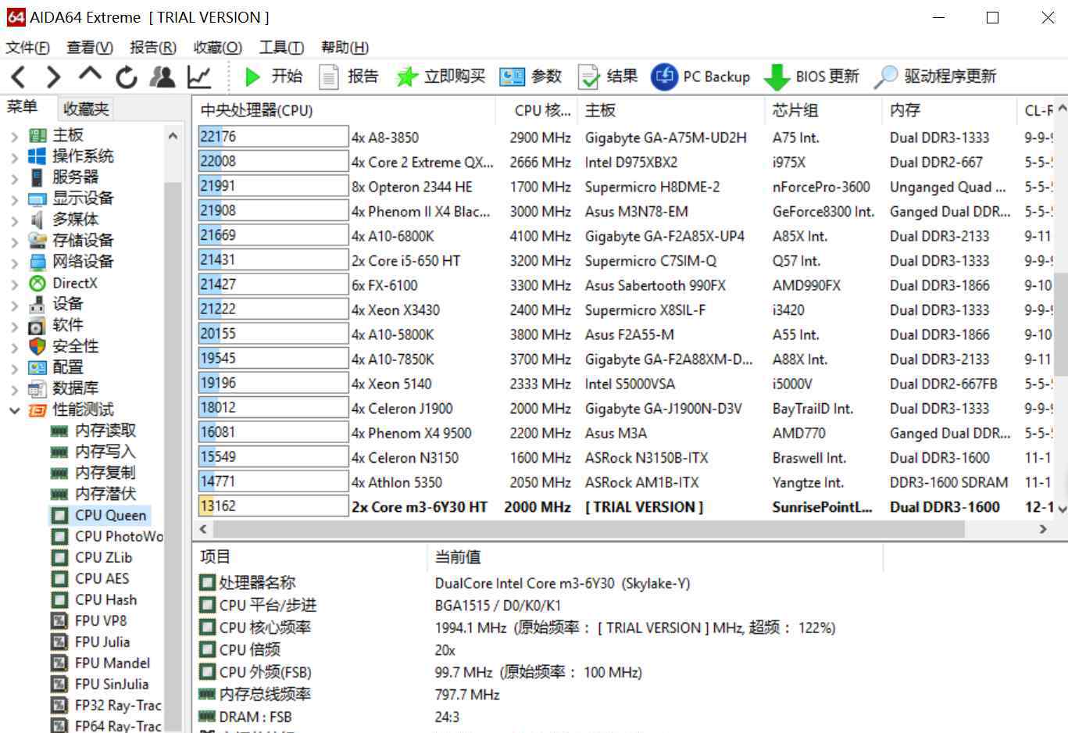Expand the DirectX tree node
This screenshot has width=1068, height=733.
14,284
